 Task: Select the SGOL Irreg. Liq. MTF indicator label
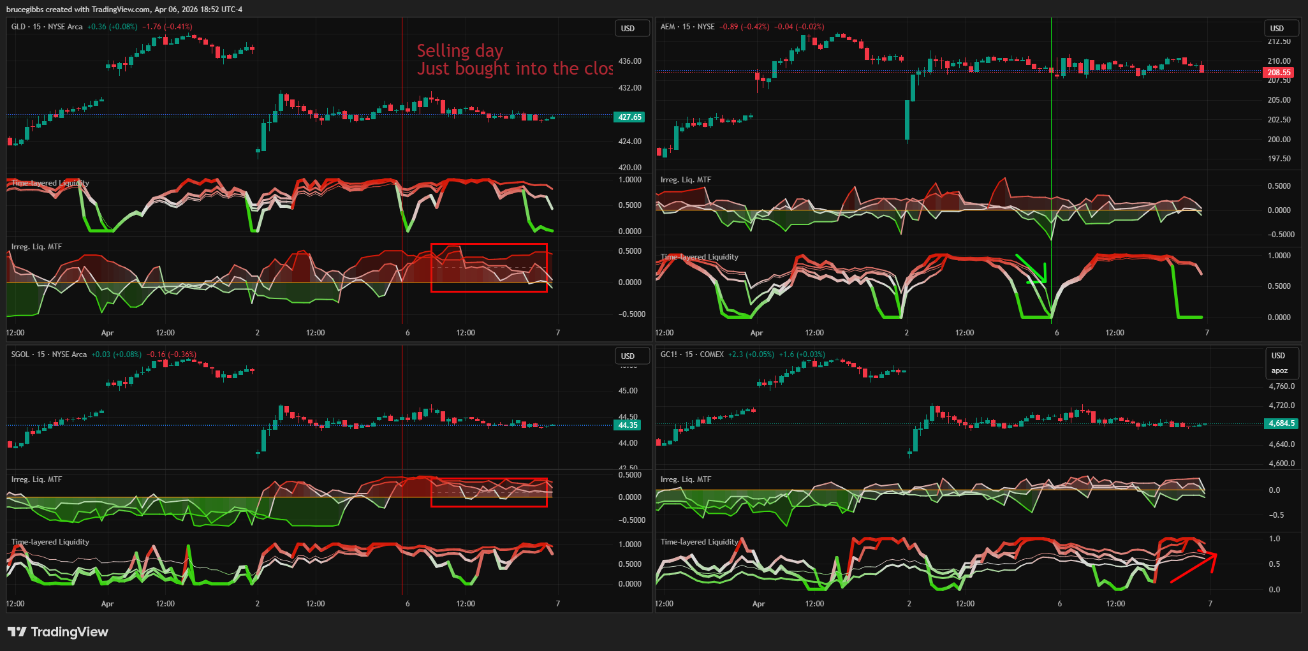pos(36,479)
